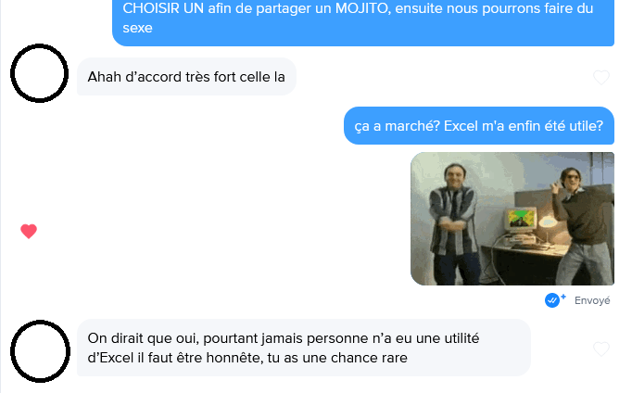
Task: Like the "Ahah d'accord très fort" message heart
Action: pos(601,77)
